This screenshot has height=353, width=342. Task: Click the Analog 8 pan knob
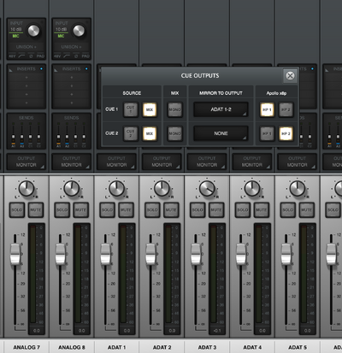coord(72,188)
